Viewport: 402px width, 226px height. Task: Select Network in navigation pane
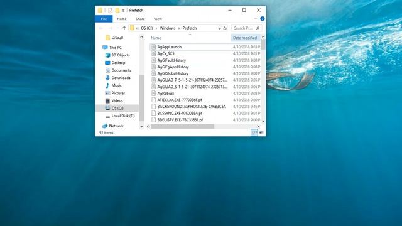pyautogui.click(x=112, y=126)
